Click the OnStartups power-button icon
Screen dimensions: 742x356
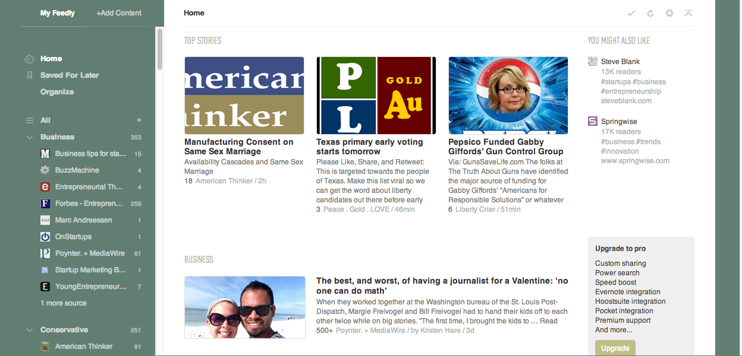click(45, 237)
